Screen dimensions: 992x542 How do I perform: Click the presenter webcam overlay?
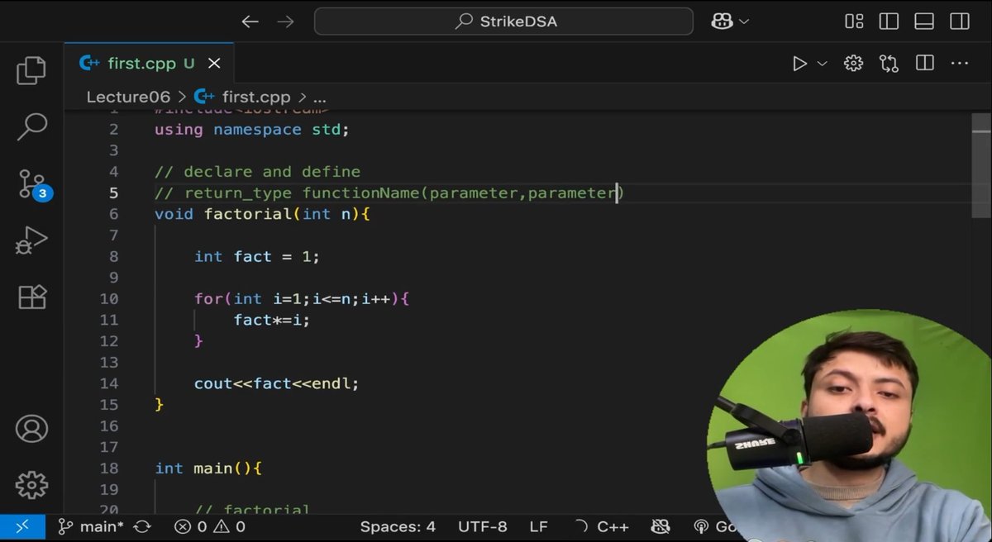point(850,426)
